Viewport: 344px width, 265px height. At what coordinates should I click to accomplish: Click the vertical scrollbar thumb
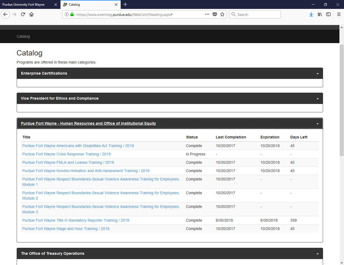coord(342,100)
